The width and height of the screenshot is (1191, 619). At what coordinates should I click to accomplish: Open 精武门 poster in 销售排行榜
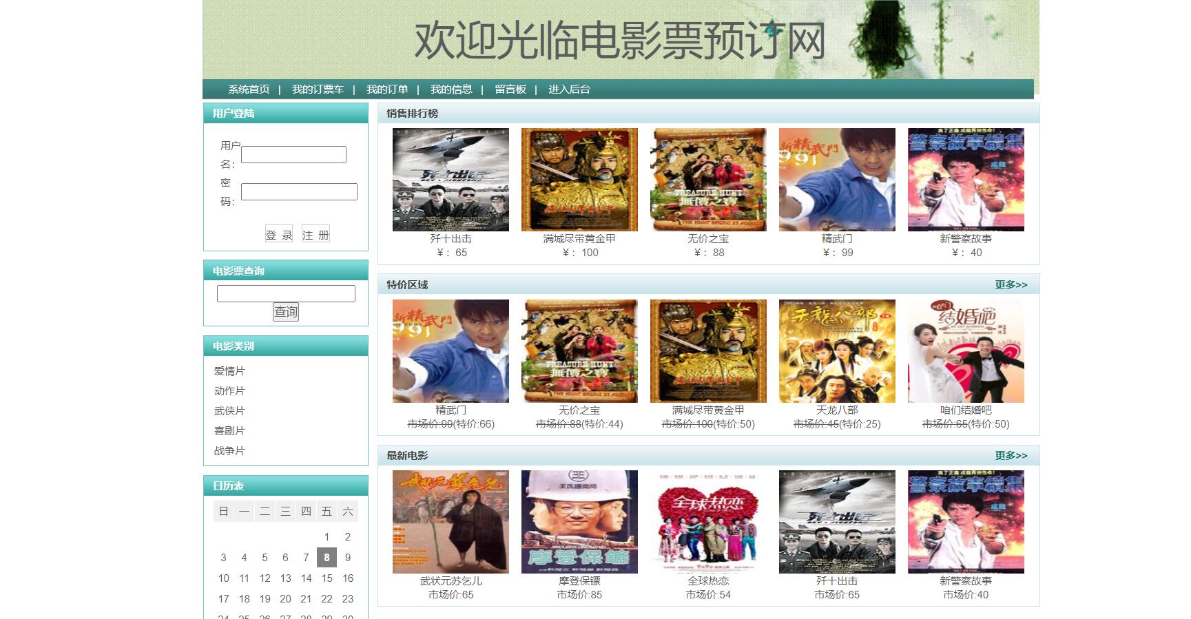coord(837,180)
